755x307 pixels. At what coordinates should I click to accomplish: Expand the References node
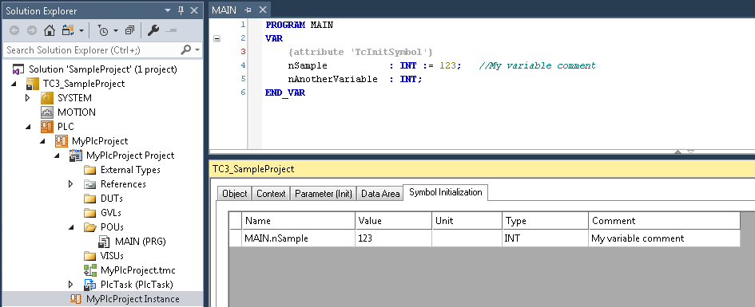(71, 184)
